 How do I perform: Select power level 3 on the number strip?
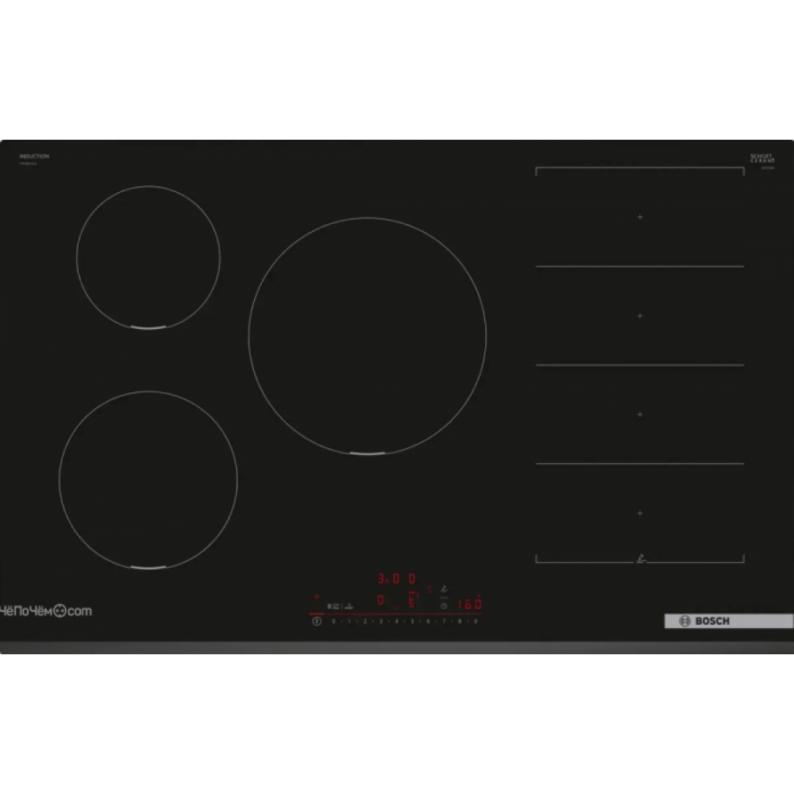[x=381, y=622]
